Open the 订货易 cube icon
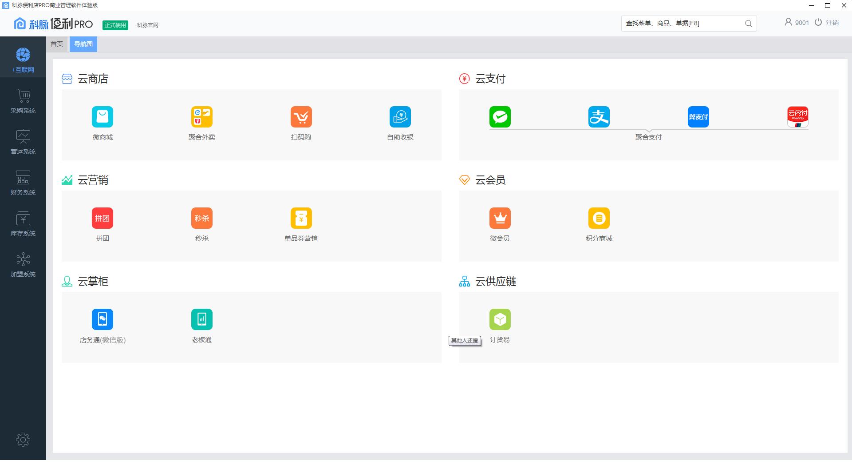 500,319
